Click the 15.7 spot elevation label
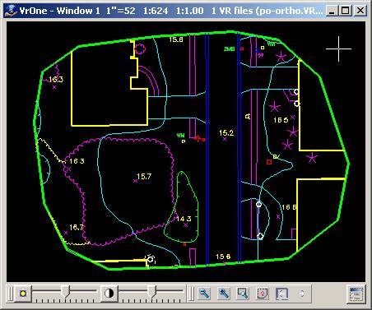The image size is (372, 310). click(144, 177)
